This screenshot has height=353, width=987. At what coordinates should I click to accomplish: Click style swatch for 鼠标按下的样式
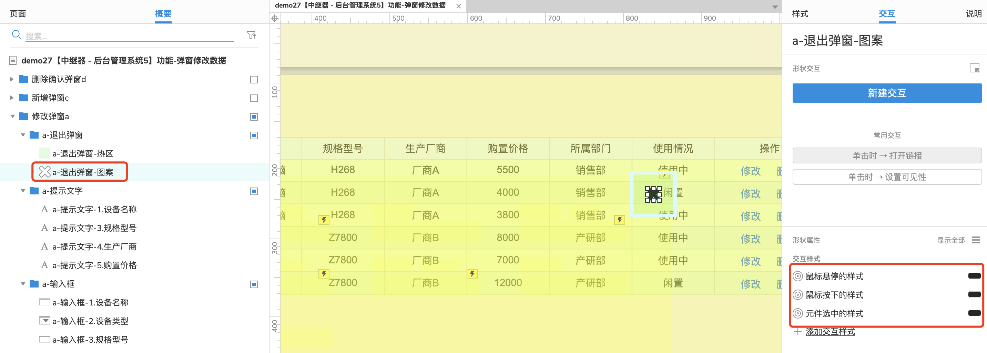[974, 294]
